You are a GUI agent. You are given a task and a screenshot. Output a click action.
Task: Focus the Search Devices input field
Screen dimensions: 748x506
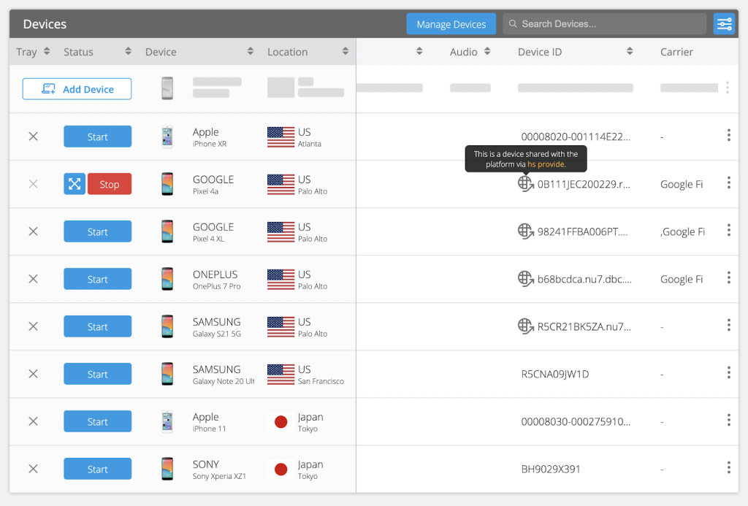(x=604, y=24)
